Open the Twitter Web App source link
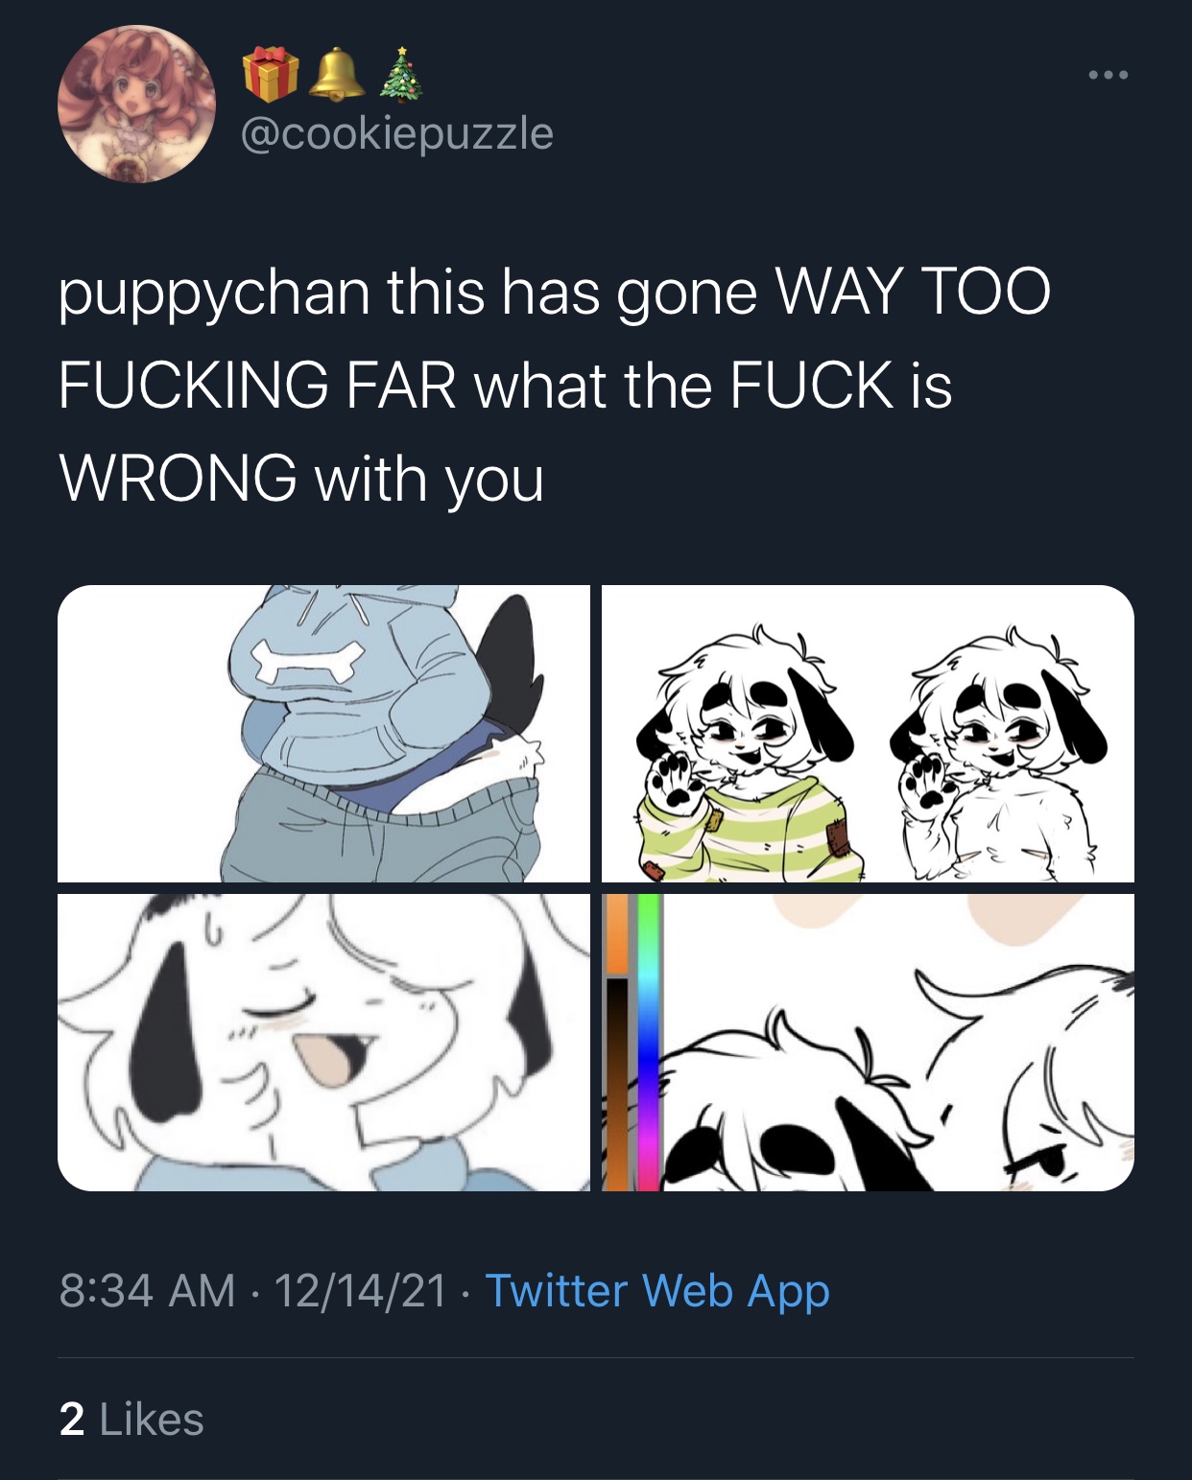1192x1480 pixels. pyautogui.click(x=657, y=1290)
